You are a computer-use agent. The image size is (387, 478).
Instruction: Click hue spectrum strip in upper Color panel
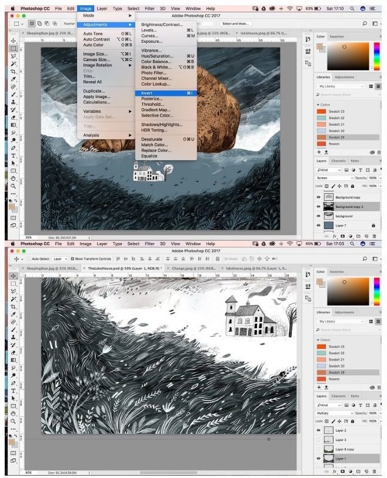tap(376, 56)
